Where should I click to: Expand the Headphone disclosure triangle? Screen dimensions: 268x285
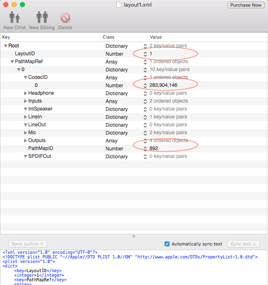tap(26, 93)
